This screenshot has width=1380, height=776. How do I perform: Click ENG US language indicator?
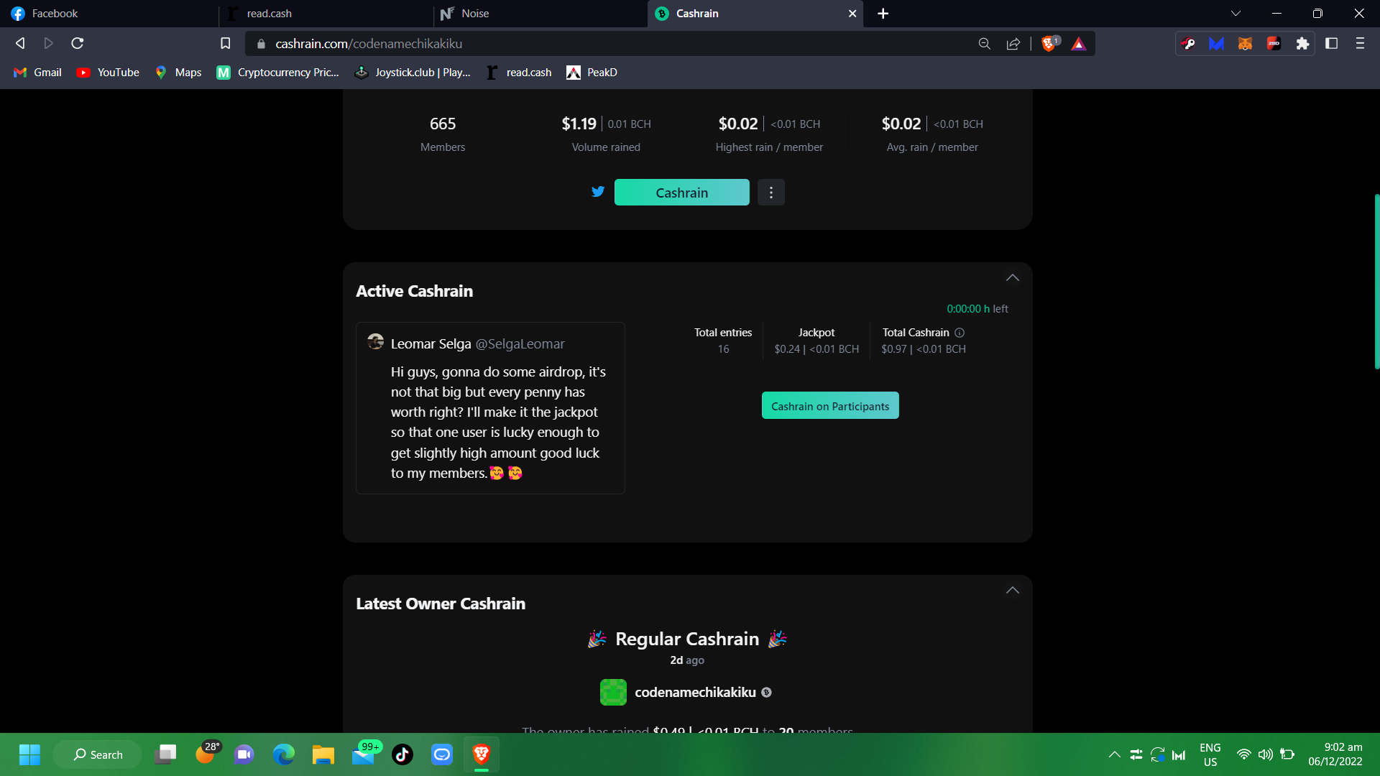[x=1210, y=755]
